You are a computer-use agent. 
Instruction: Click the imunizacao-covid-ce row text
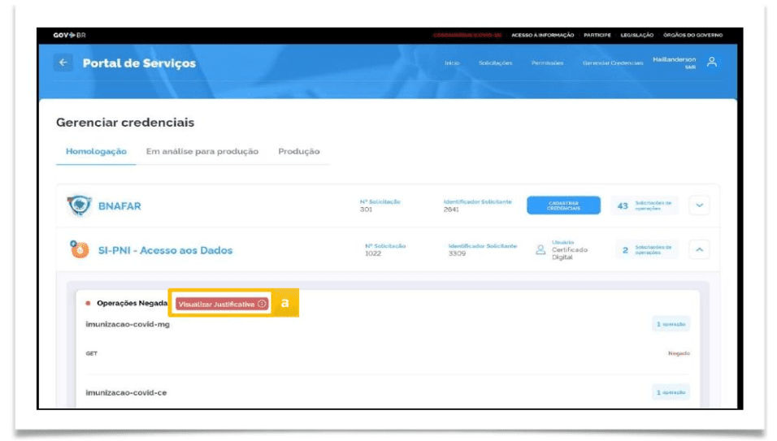click(x=126, y=392)
